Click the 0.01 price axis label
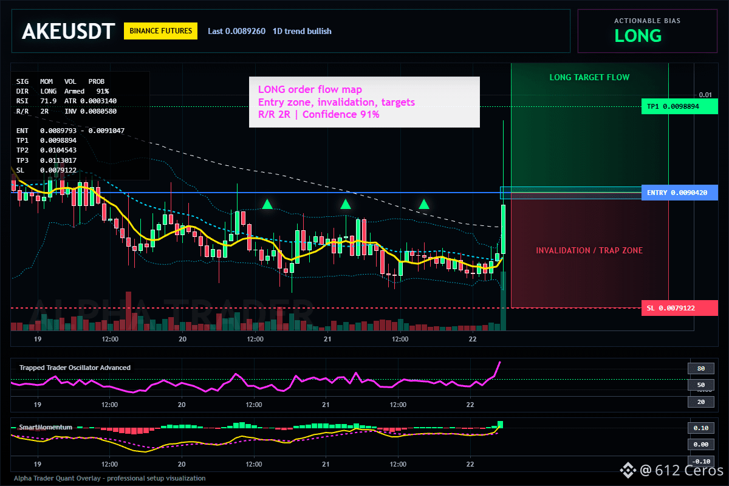Image resolution: width=729 pixels, height=486 pixels. click(705, 95)
